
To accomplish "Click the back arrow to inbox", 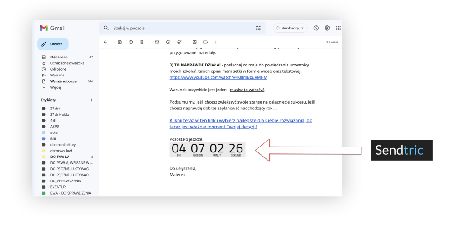I will [105, 42].
